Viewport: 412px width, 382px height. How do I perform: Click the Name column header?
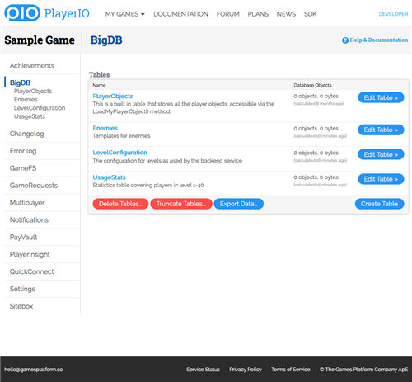click(x=99, y=85)
